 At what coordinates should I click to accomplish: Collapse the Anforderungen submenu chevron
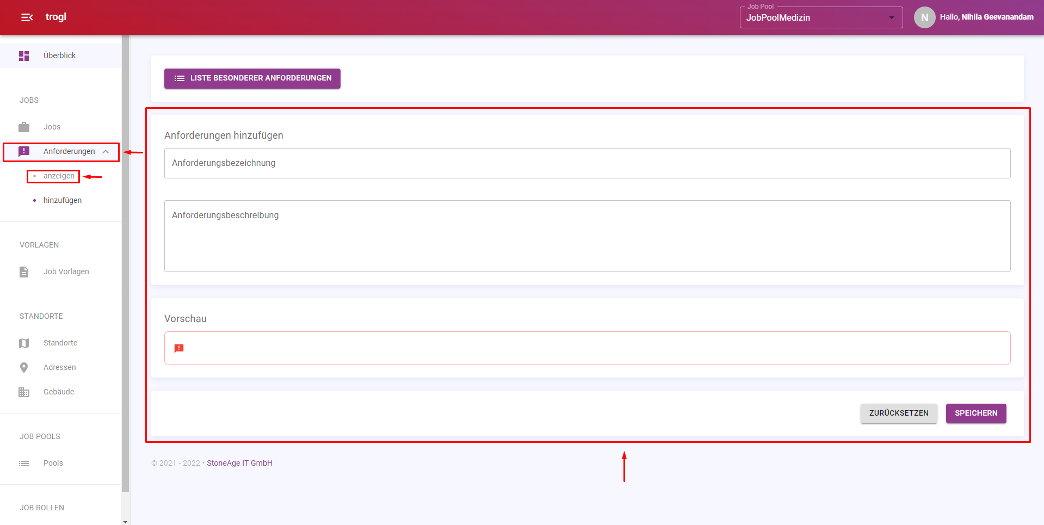106,152
